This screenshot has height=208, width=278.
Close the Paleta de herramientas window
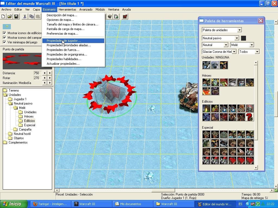(261, 21)
